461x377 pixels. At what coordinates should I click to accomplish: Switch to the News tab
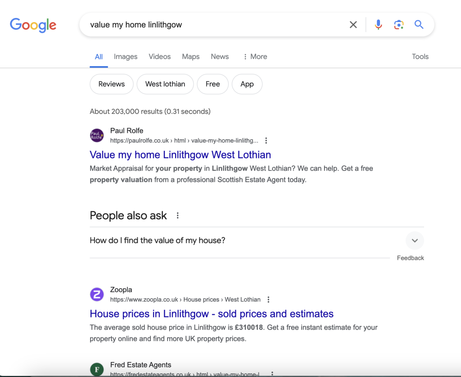pos(220,57)
